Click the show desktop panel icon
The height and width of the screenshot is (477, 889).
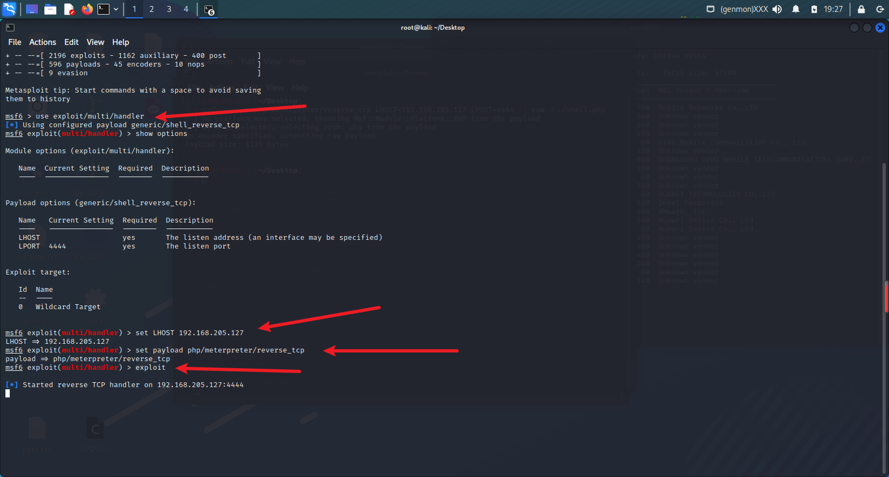[x=32, y=9]
